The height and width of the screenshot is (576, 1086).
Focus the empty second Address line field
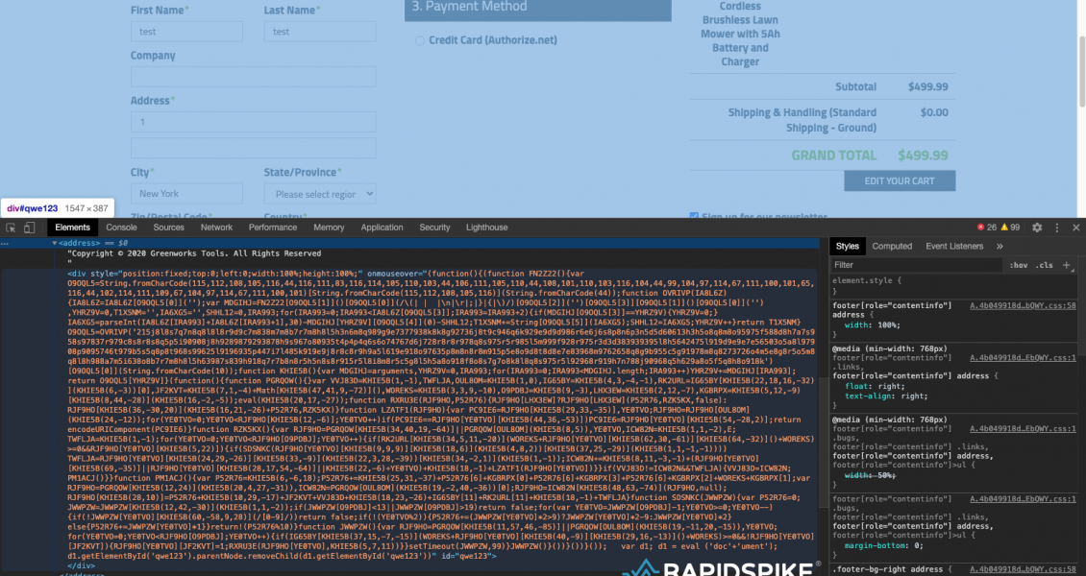pyautogui.click(x=254, y=148)
